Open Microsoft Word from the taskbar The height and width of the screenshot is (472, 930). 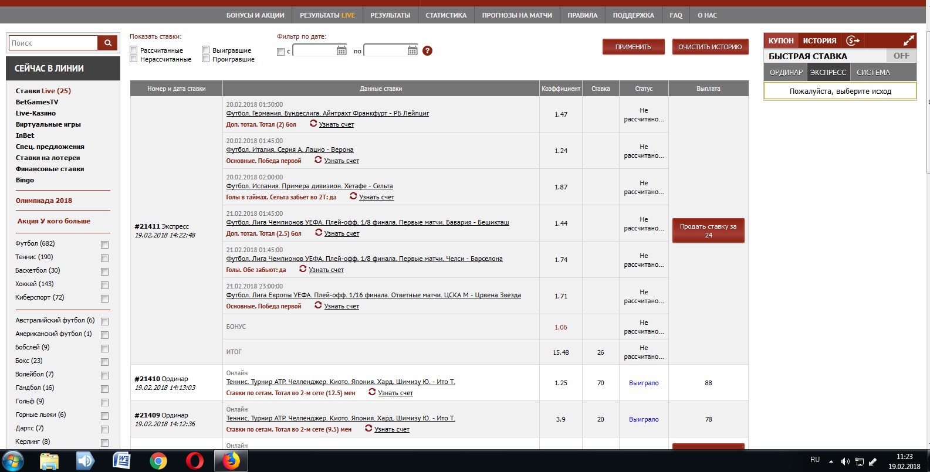pyautogui.click(x=121, y=461)
